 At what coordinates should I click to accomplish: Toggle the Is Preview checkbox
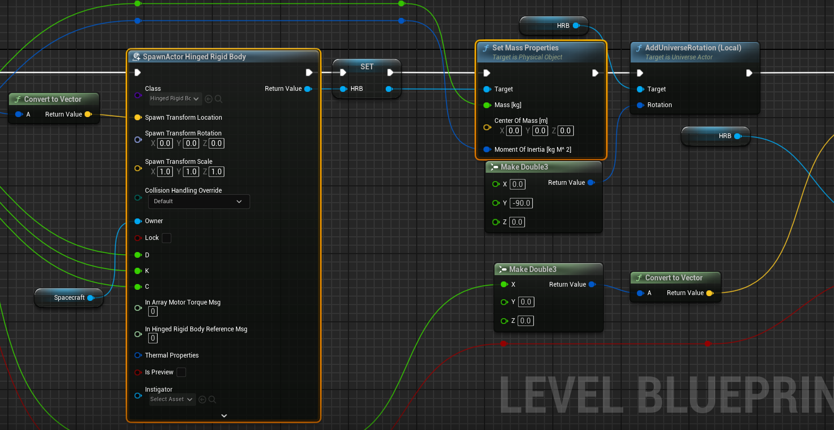click(181, 372)
